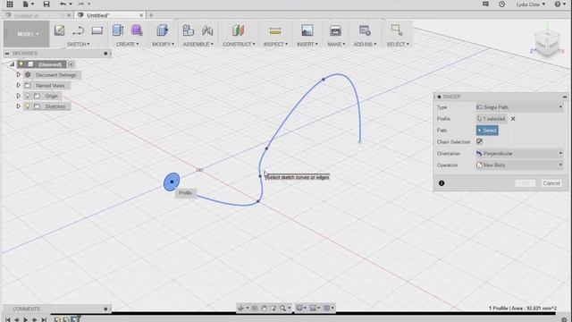This screenshot has width=572, height=322.
Task: Select the Press Pull modify tool
Action: [163, 30]
